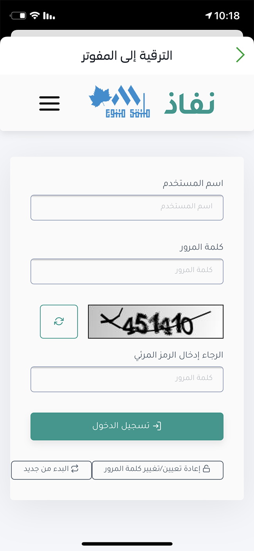The height and width of the screenshot is (551, 254).
Task: Tap the location arrow beside the time
Action: pos(209,16)
